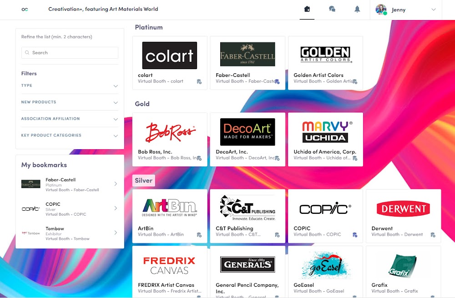
Task: Expand the Jenny user menu chevron
Action: pos(434,10)
